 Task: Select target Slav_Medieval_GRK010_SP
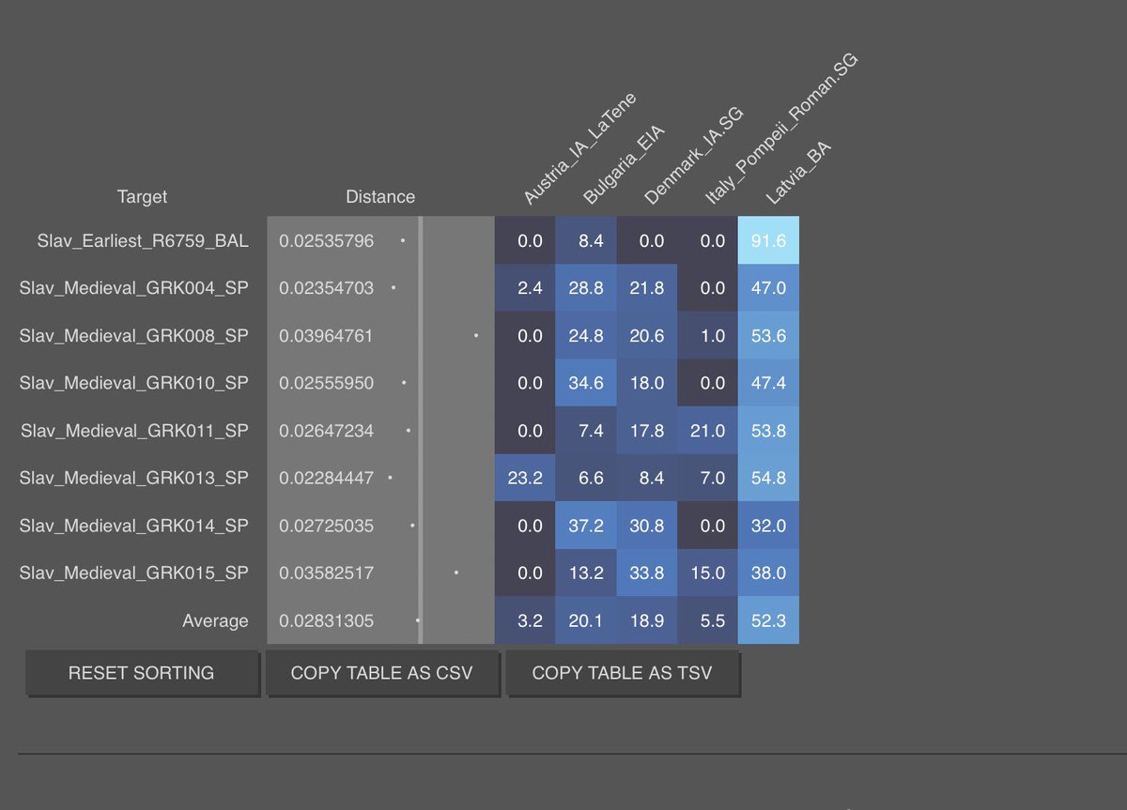(133, 383)
